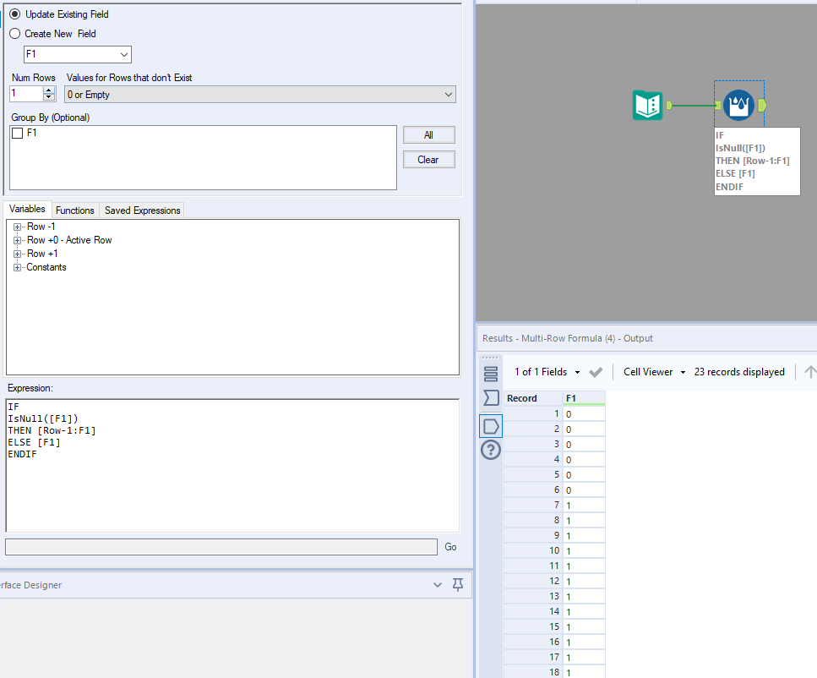The image size is (817, 678).
Task: Switch to the Functions tab
Action: [75, 211]
